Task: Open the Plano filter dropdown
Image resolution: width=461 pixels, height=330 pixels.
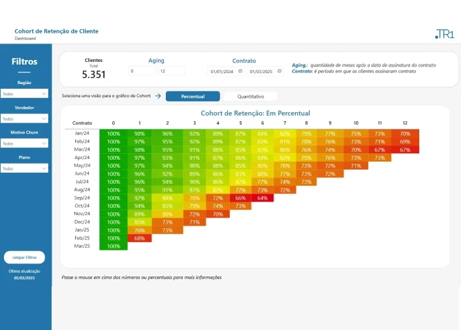Action: click(24, 168)
